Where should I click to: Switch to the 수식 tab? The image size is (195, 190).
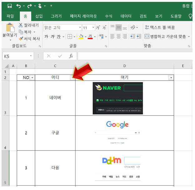[x=109, y=16]
